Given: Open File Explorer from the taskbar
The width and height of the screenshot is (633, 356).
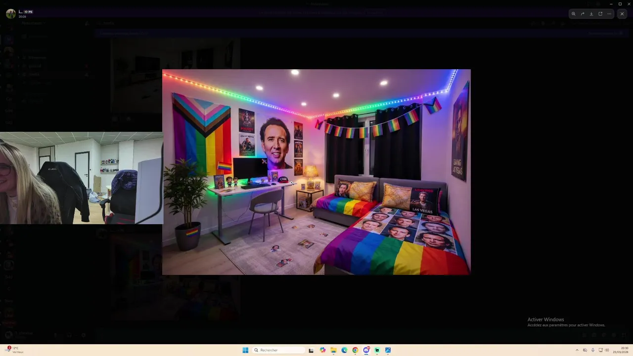Looking at the screenshot, I should tap(333, 350).
